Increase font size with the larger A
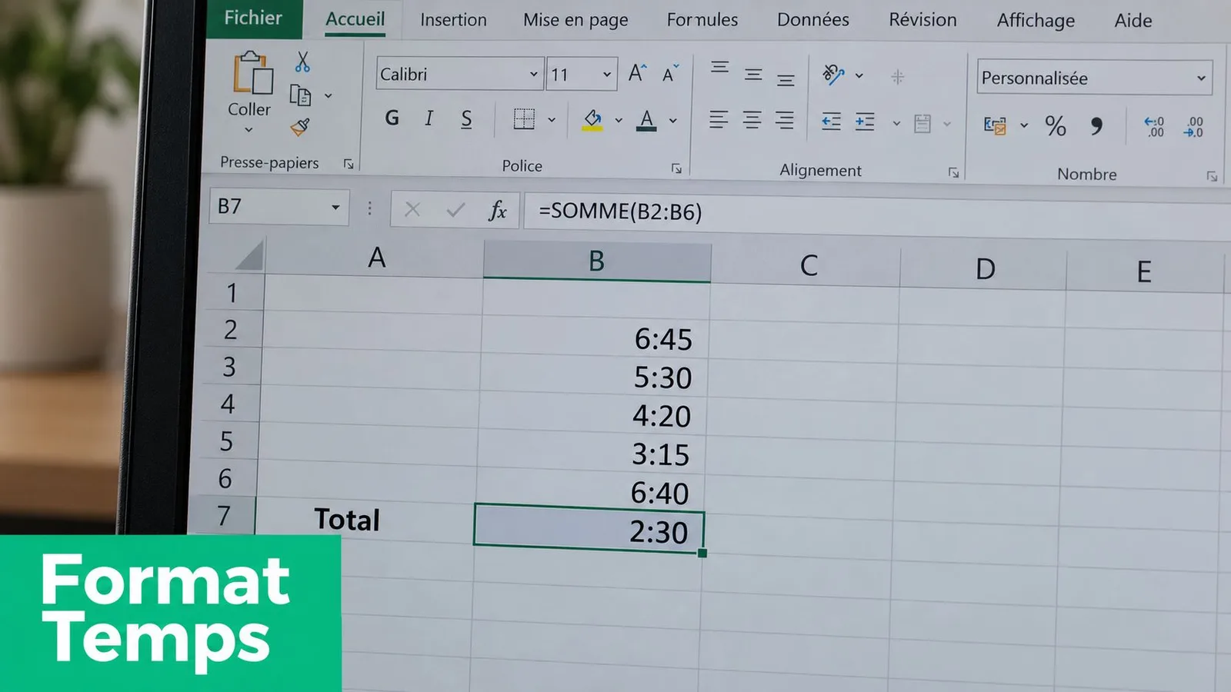This screenshot has width=1231, height=692. 638,73
